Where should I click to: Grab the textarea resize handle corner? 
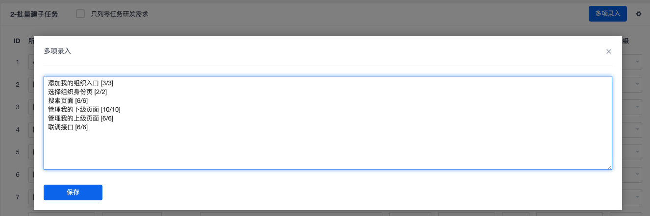click(x=609, y=167)
